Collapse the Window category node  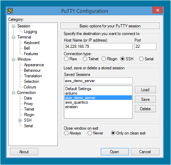[x=13, y=60]
